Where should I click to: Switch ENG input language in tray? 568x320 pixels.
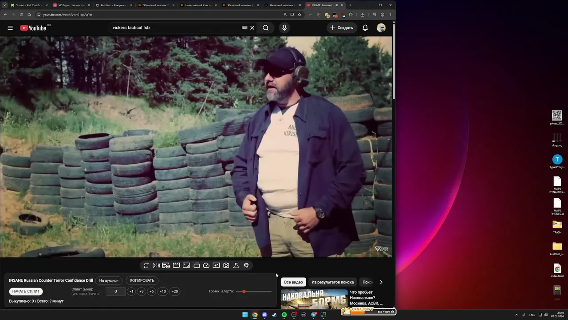532,315
